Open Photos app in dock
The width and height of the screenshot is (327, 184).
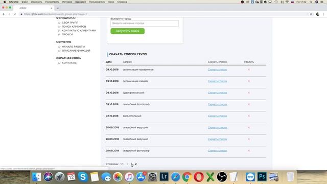pyautogui.click(x=118, y=177)
